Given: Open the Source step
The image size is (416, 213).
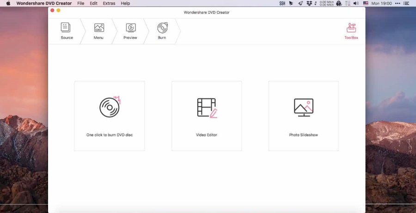Looking at the screenshot, I should [67, 31].
